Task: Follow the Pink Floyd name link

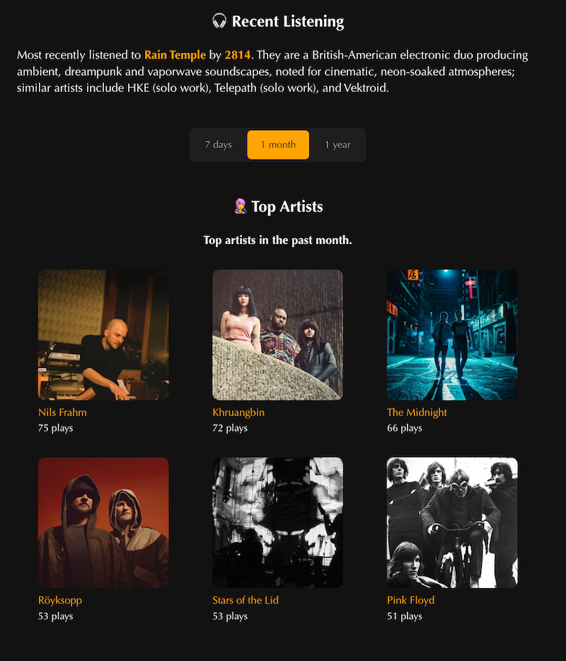Action: pyautogui.click(x=410, y=600)
